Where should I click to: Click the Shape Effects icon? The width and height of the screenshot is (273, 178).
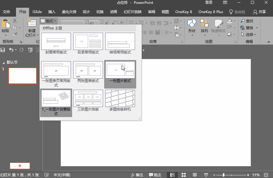(x=230, y=34)
